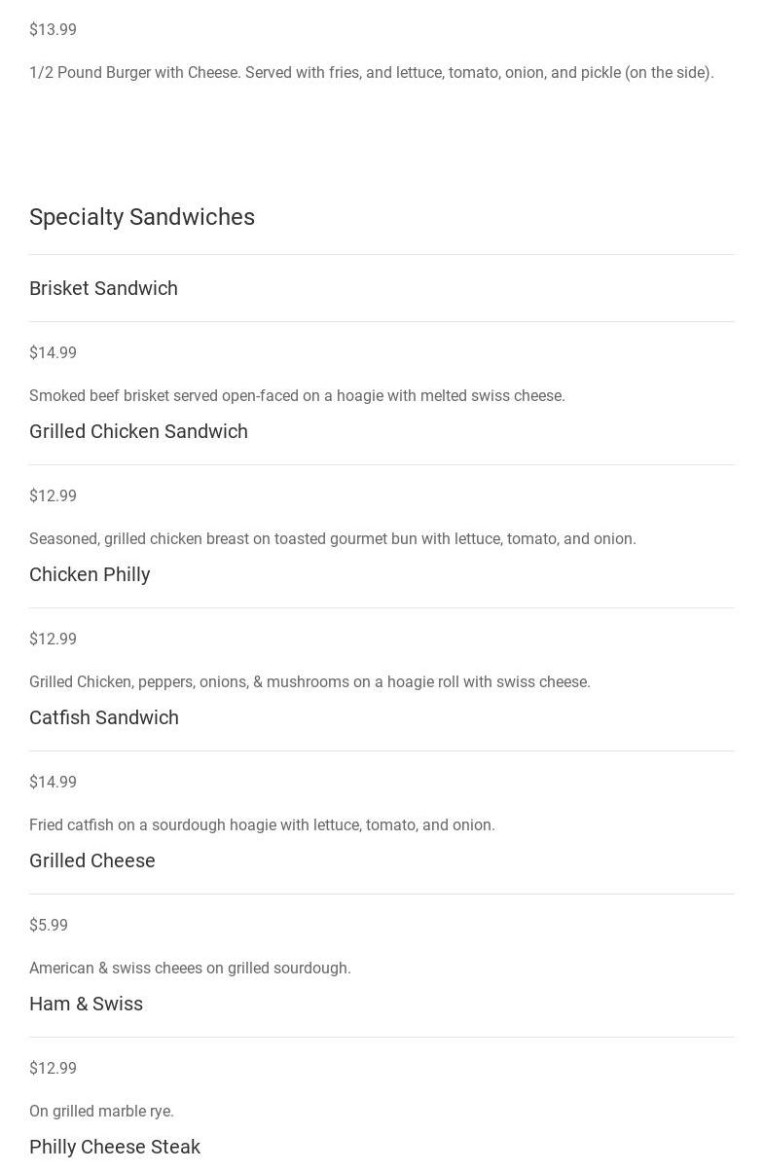Open the Catfish Sandwich menu item
The image size is (764, 1171).
tap(104, 717)
